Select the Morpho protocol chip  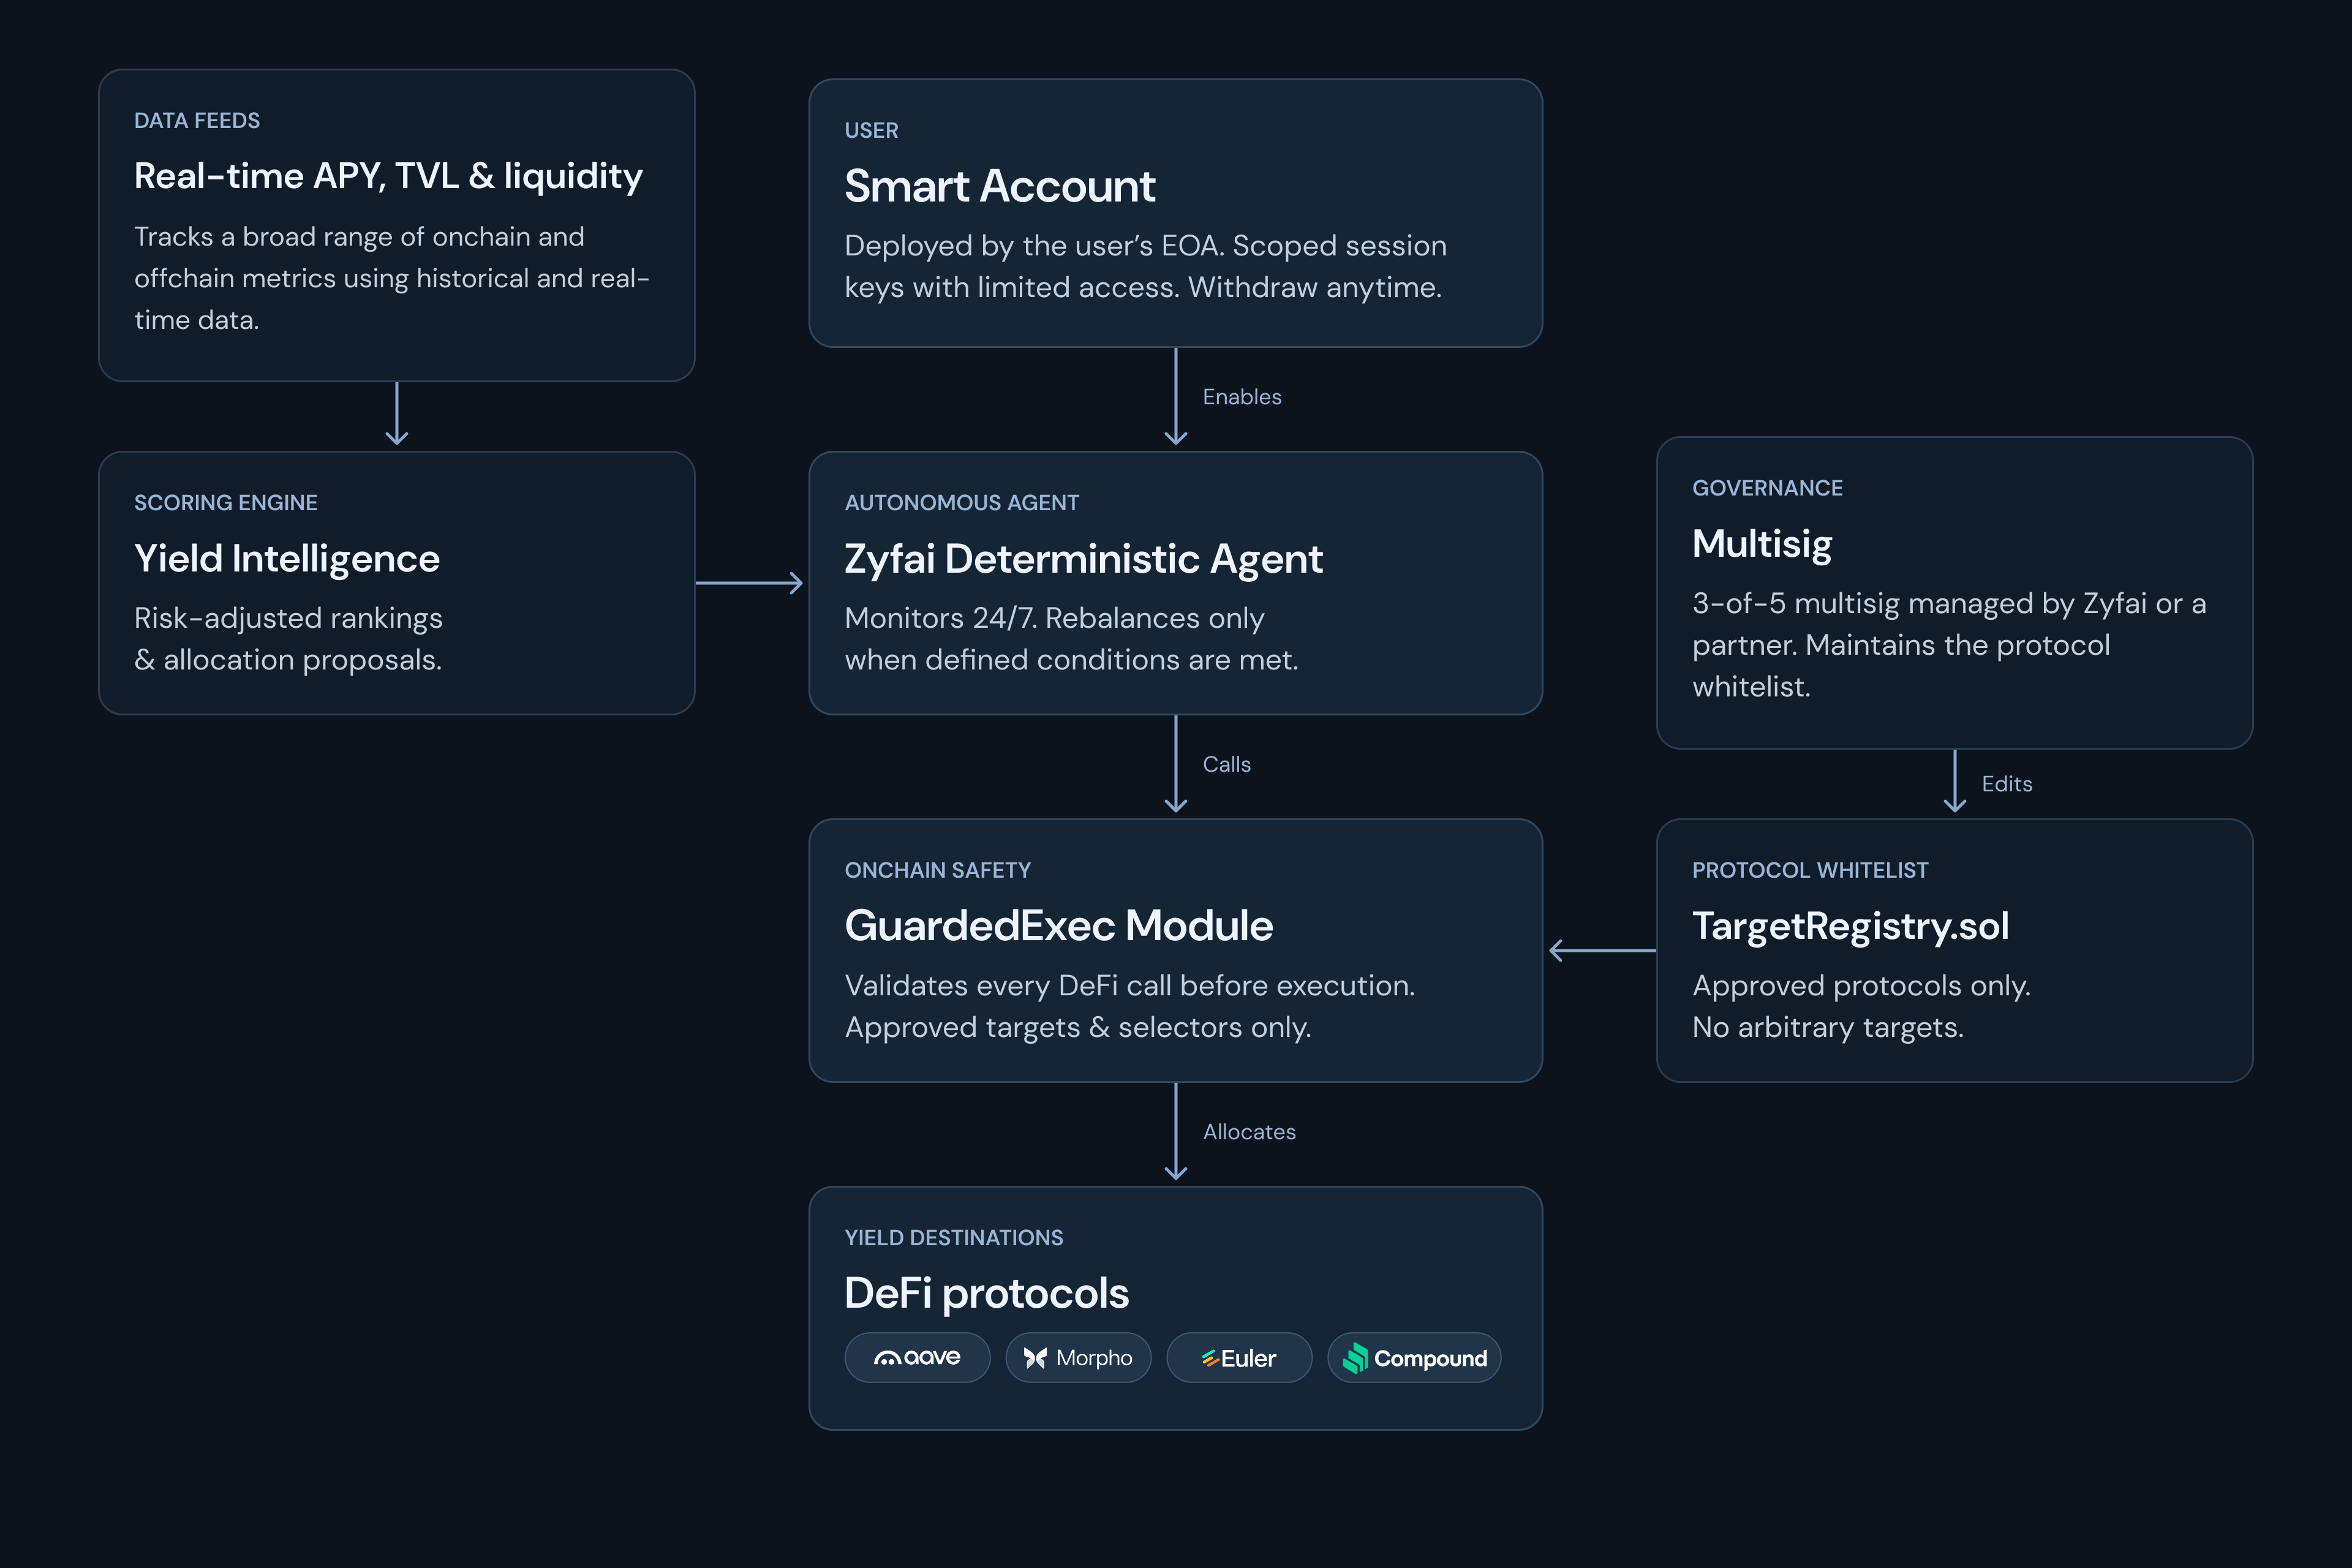pyautogui.click(x=1078, y=1357)
